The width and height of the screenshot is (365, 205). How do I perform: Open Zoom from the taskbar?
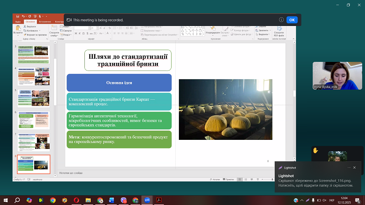coord(147,200)
